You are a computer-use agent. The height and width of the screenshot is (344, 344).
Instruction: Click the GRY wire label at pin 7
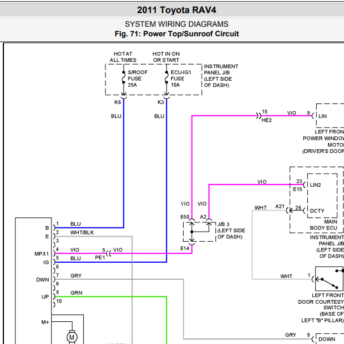coord(76,276)
